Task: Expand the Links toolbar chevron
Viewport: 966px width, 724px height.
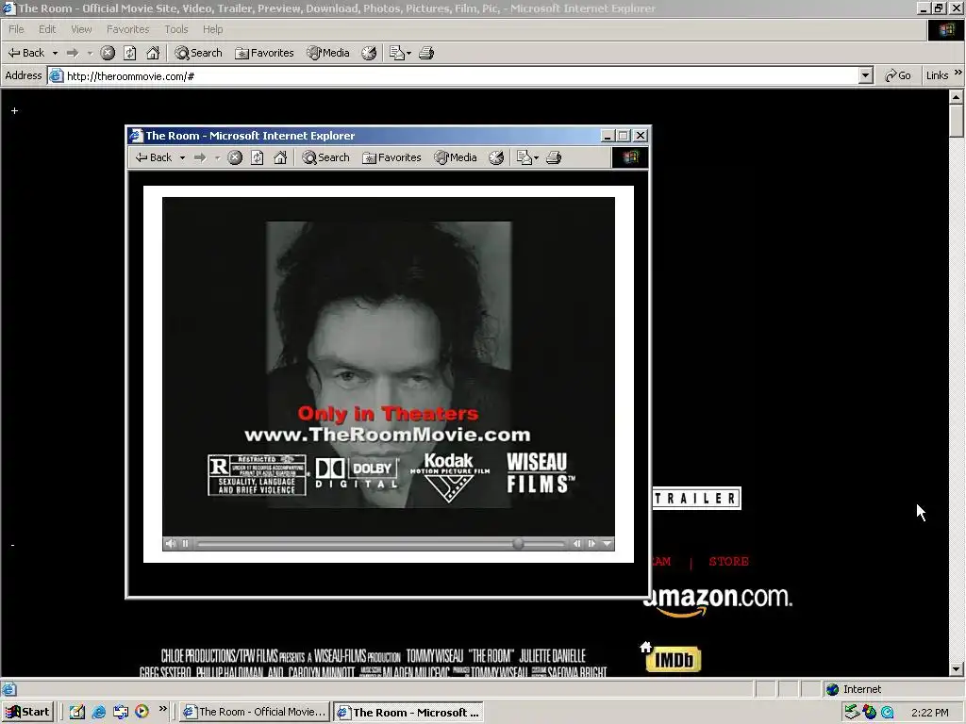Action: [x=958, y=73]
